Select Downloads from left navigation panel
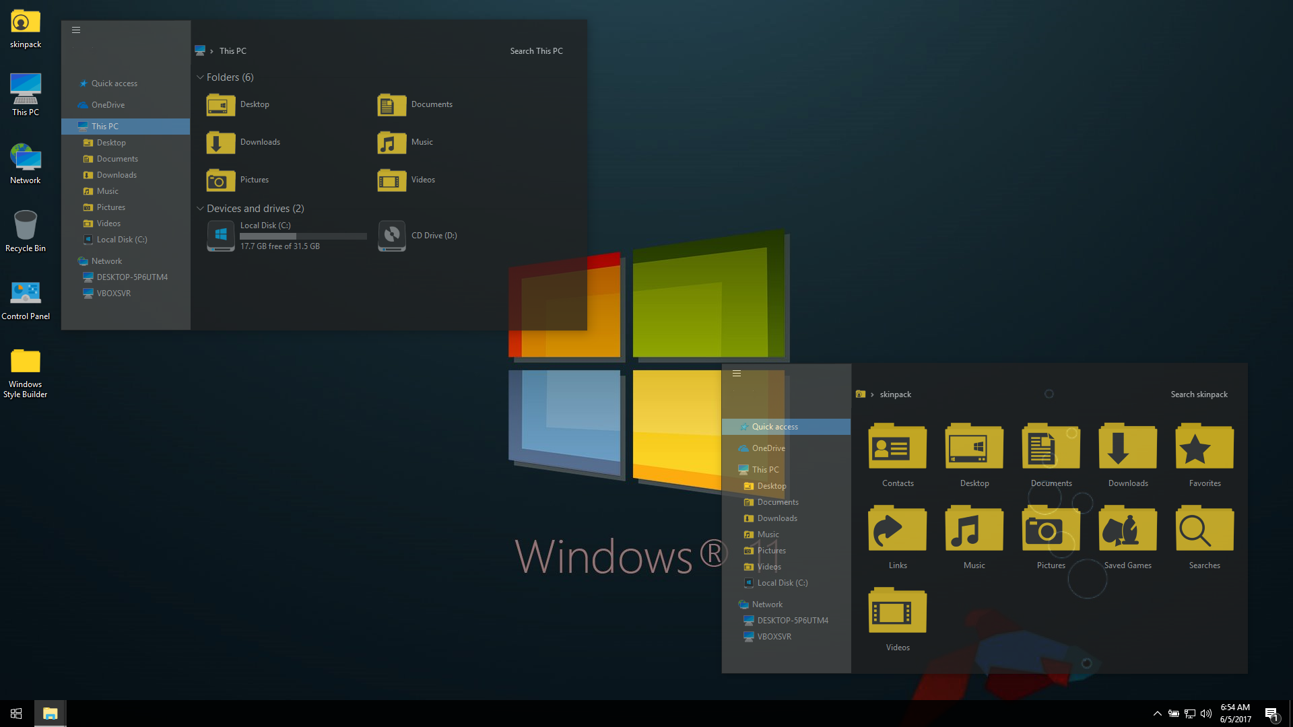 point(115,175)
